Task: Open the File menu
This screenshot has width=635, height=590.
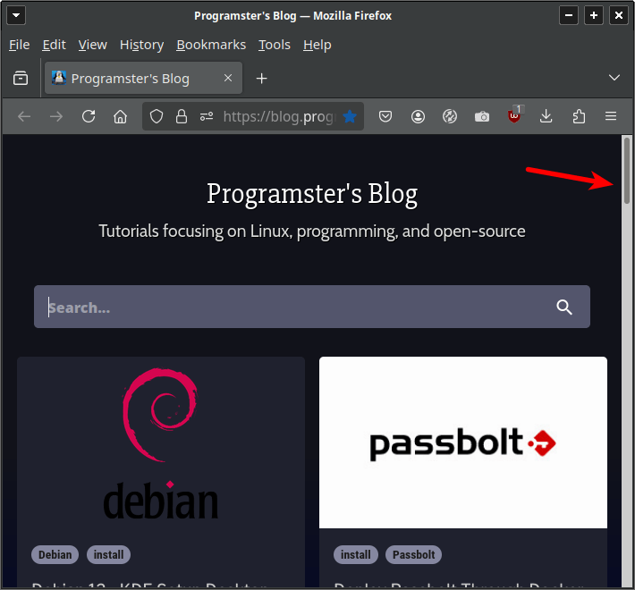Action: pyautogui.click(x=20, y=45)
